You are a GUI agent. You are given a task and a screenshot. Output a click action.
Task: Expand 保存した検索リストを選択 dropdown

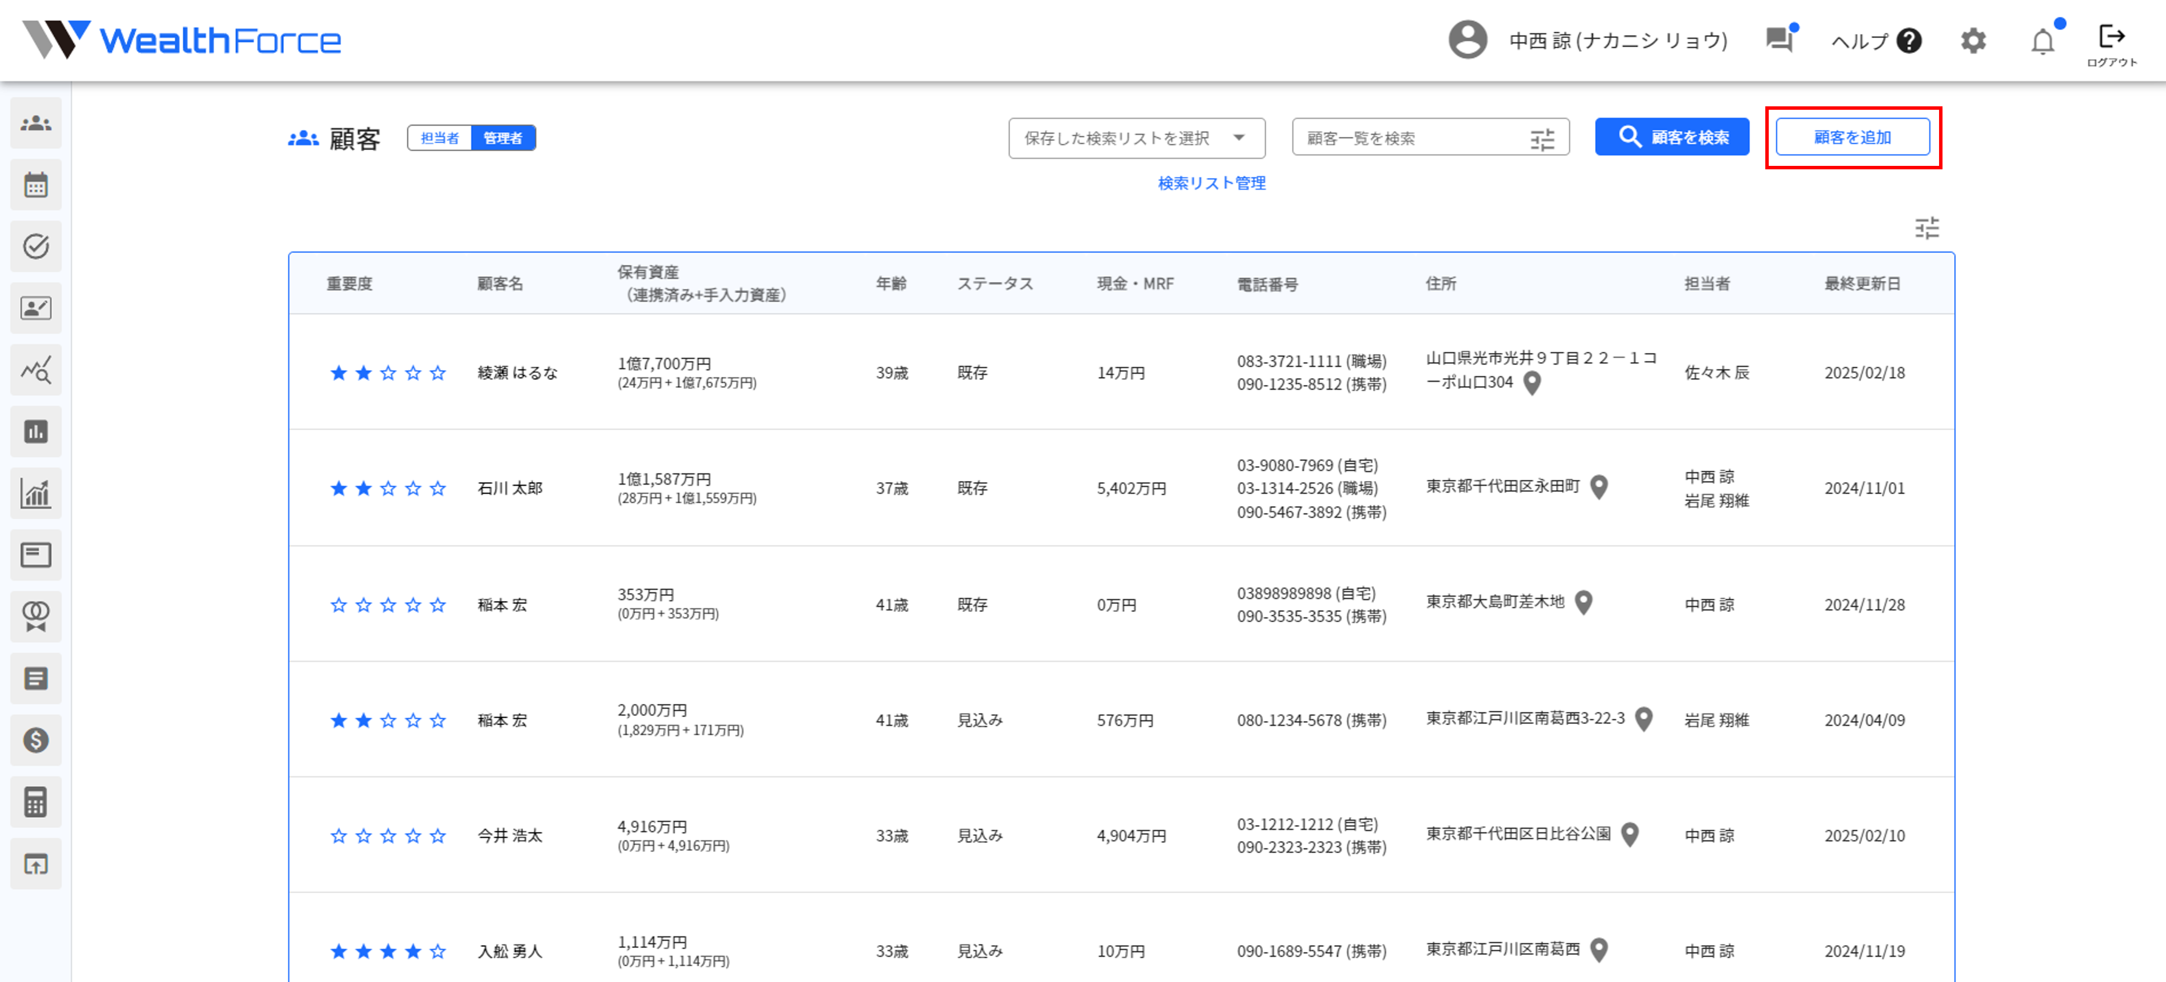[1136, 138]
